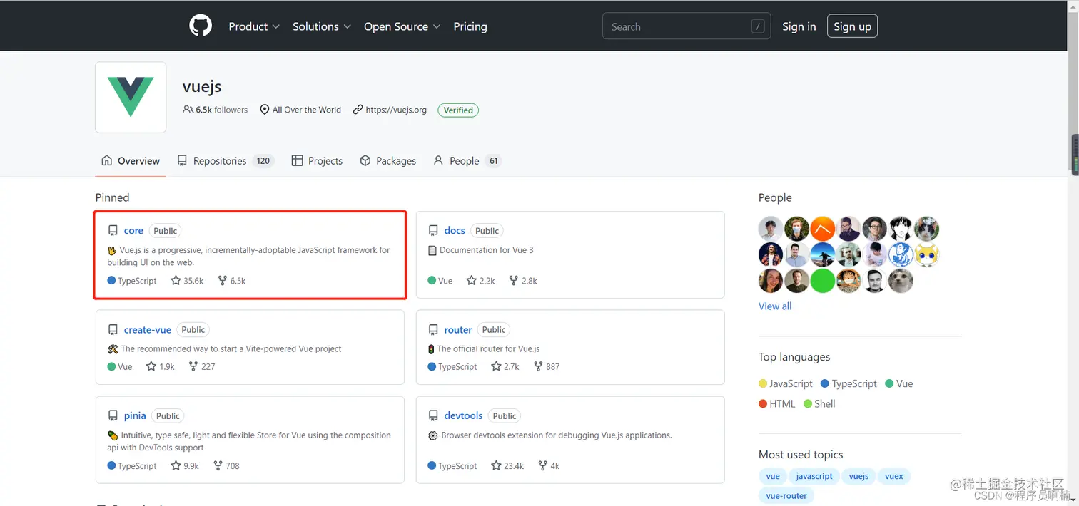Filter by JavaScript language
This screenshot has height=506, width=1079.
tap(786, 383)
